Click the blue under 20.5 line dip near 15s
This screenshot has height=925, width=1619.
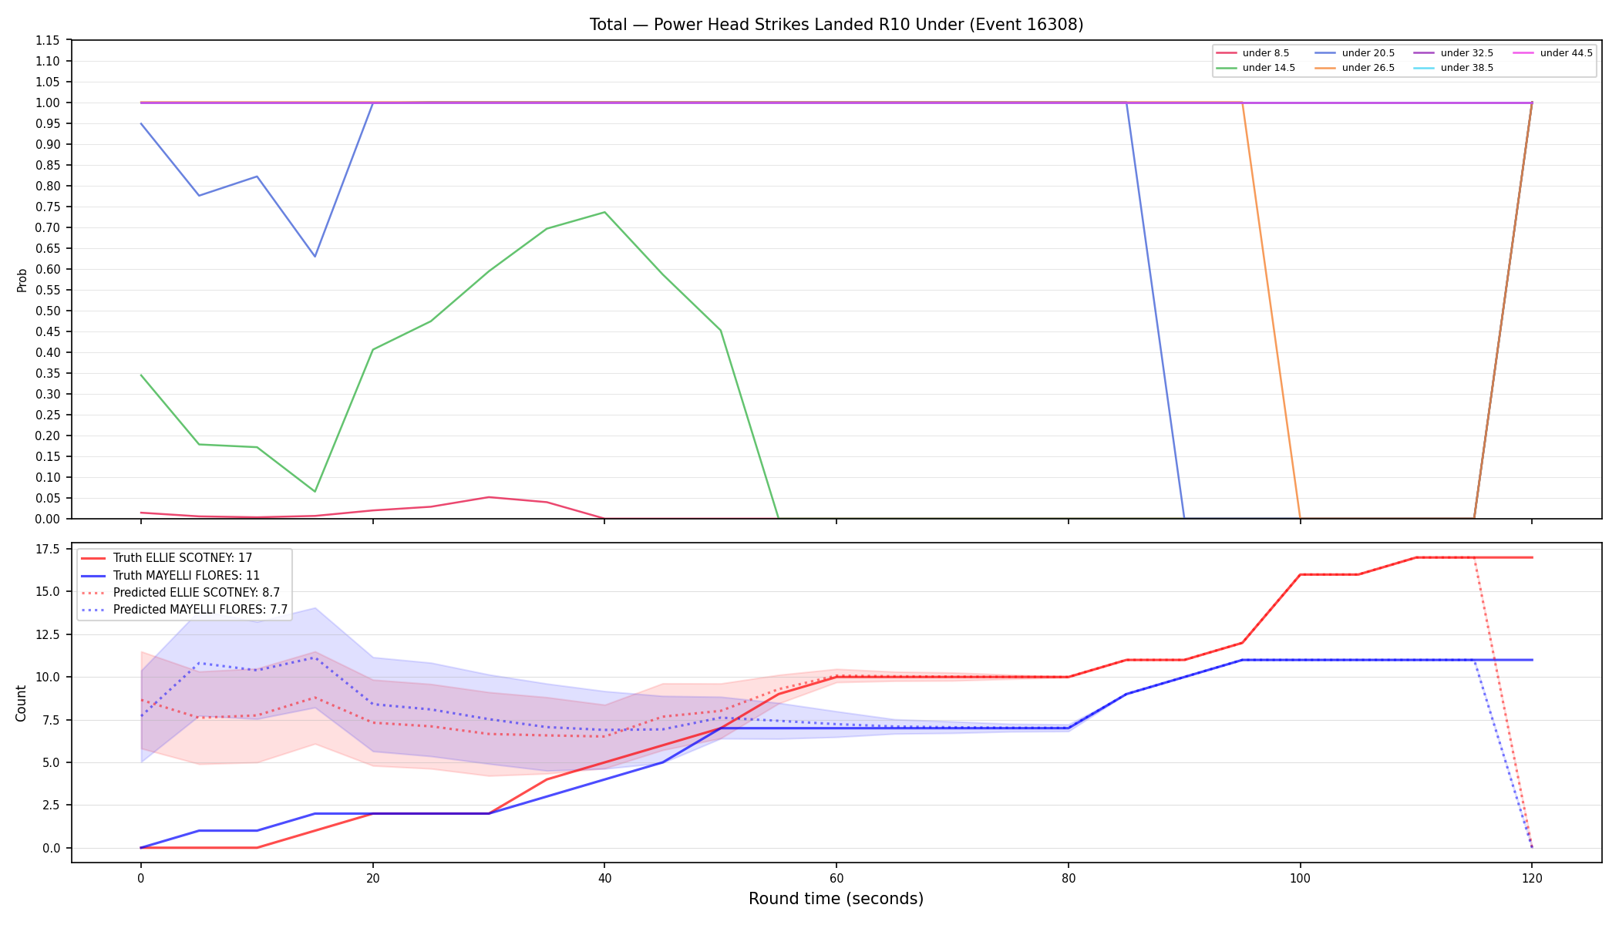pos(315,256)
